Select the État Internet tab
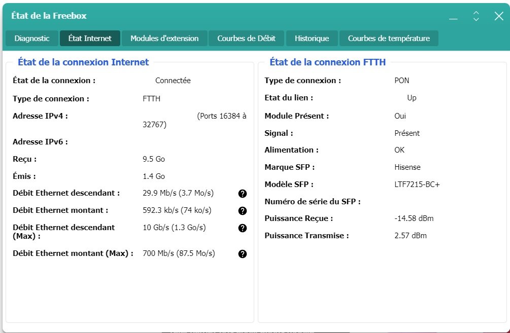510x333 pixels. (x=90, y=39)
